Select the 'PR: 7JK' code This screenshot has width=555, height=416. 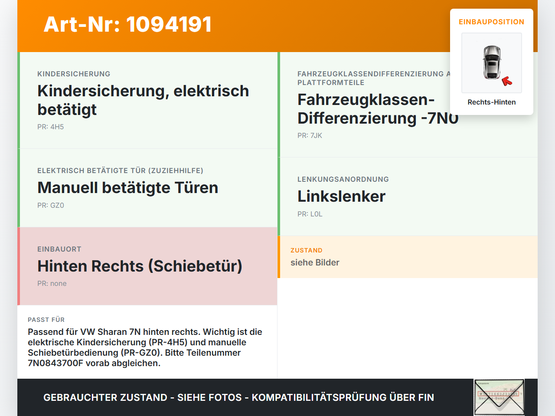(310, 135)
